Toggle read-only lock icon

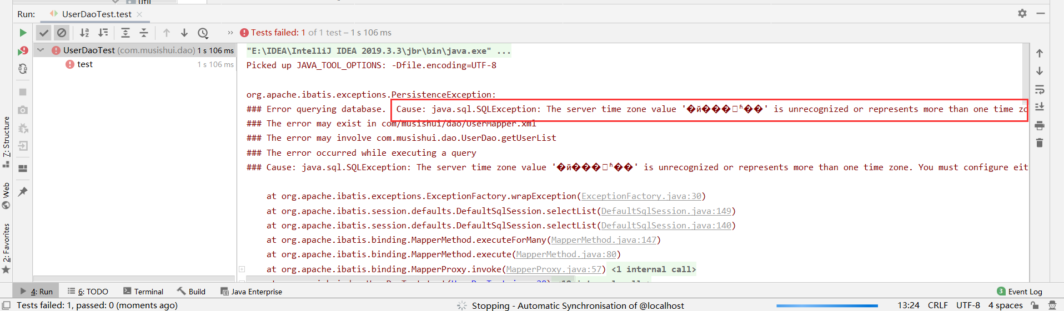pyautogui.click(x=1035, y=305)
